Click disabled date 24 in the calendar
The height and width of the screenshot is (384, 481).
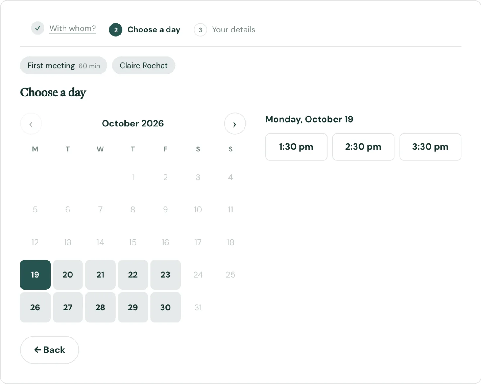198,275
